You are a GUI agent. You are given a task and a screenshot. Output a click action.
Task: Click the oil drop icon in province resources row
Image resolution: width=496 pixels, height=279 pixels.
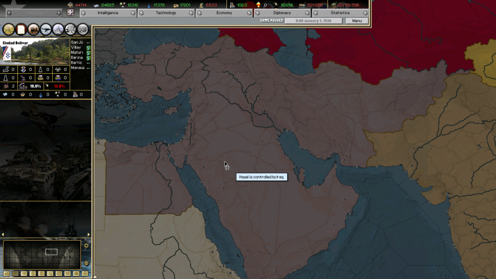pos(41,94)
